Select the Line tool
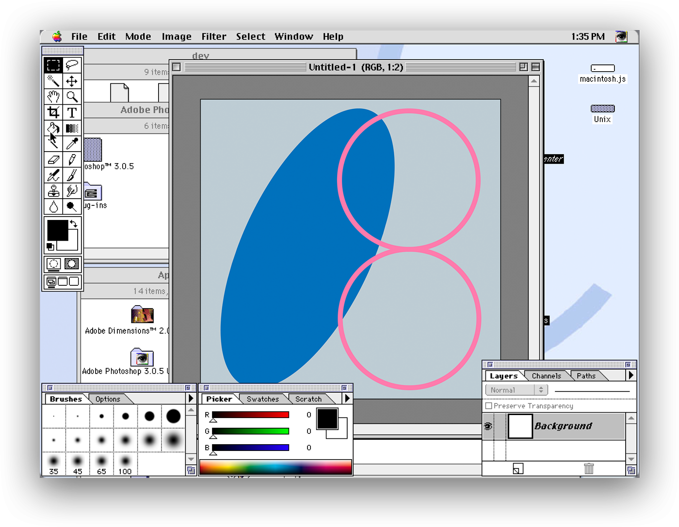The image size is (679, 527). coord(53,144)
